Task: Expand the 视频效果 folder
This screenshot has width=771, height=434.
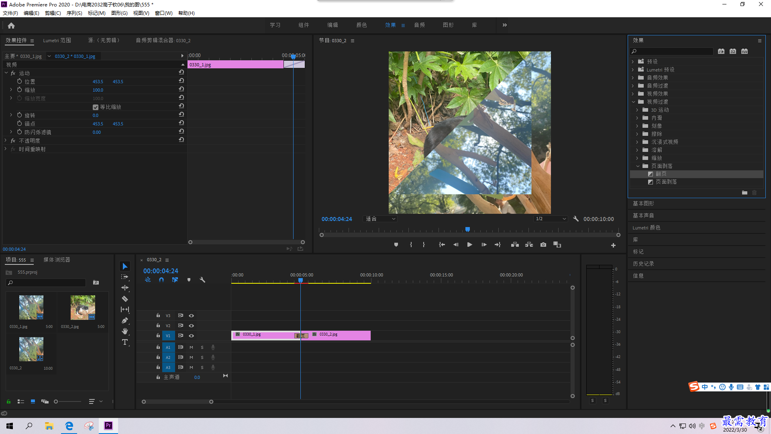Action: (633, 94)
